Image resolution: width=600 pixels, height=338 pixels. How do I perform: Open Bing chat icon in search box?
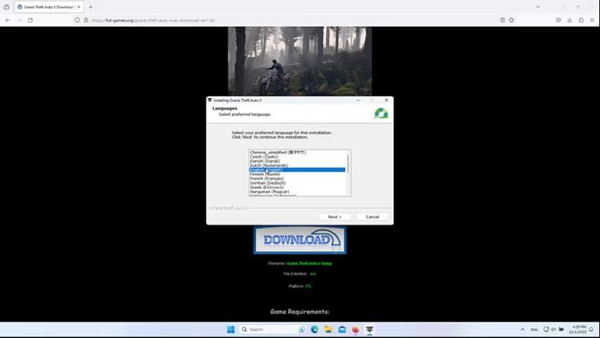click(301, 330)
